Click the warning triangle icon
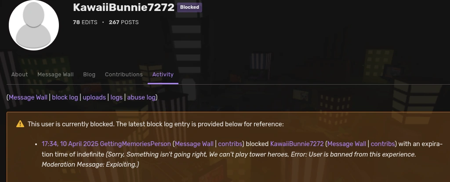The height and width of the screenshot is (182, 450). (20, 124)
